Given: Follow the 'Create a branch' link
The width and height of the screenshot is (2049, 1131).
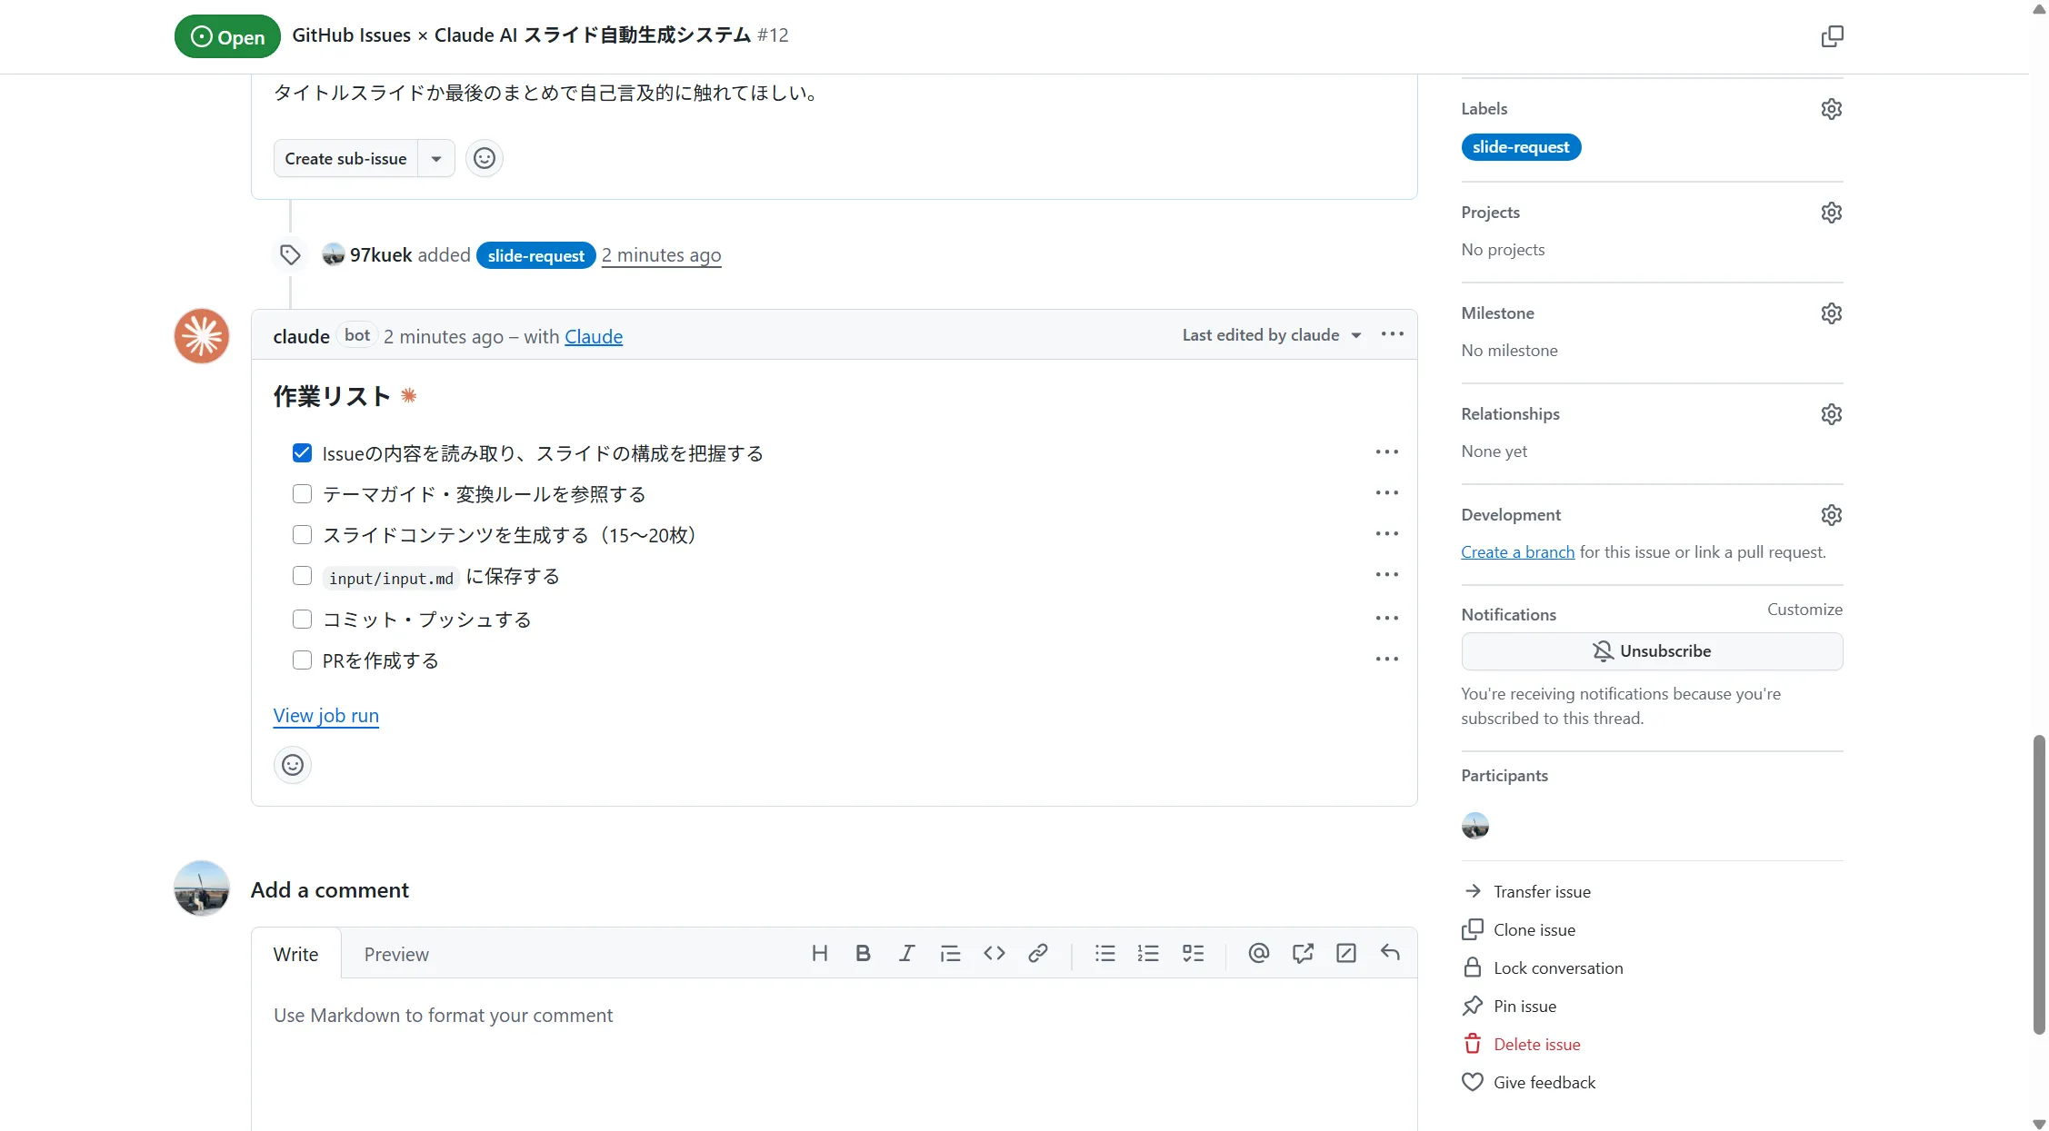Looking at the screenshot, I should (x=1517, y=552).
